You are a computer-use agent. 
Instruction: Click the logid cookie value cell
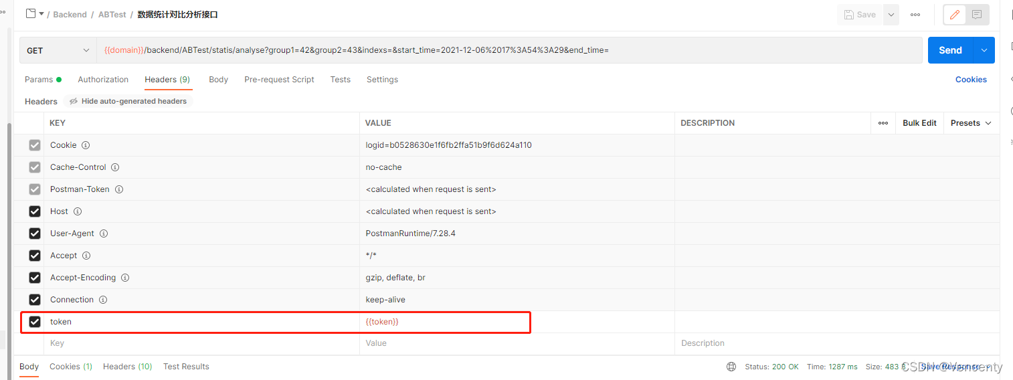(517, 145)
